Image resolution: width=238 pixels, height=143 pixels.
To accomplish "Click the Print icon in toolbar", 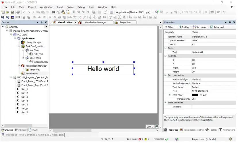I will coord(18,12).
